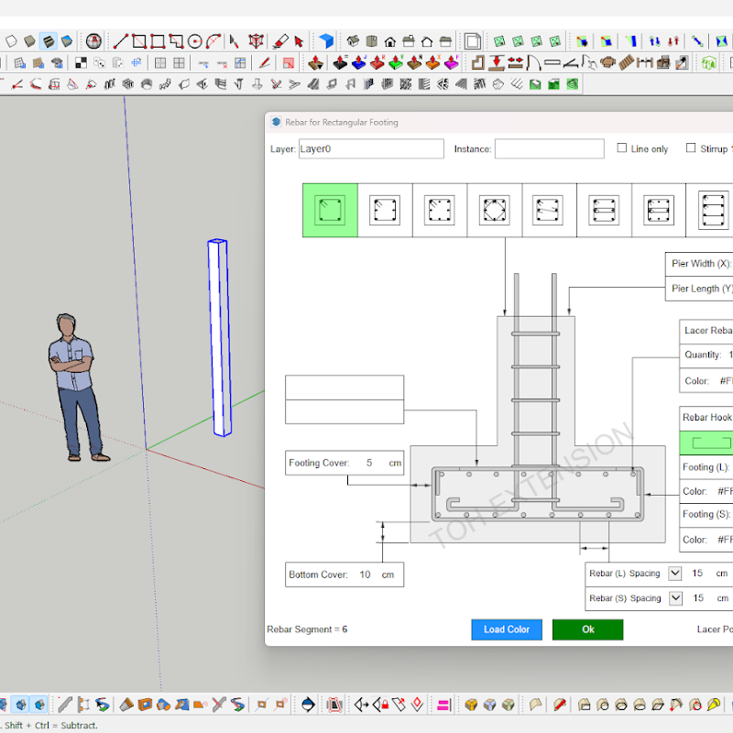Select the sixth stirrup layout thumbnail
733x733 pixels.
pos(604,211)
